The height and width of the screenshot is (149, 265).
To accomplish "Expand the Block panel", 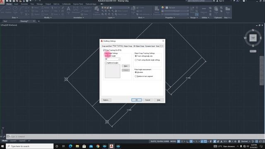I will tap(141, 17).
